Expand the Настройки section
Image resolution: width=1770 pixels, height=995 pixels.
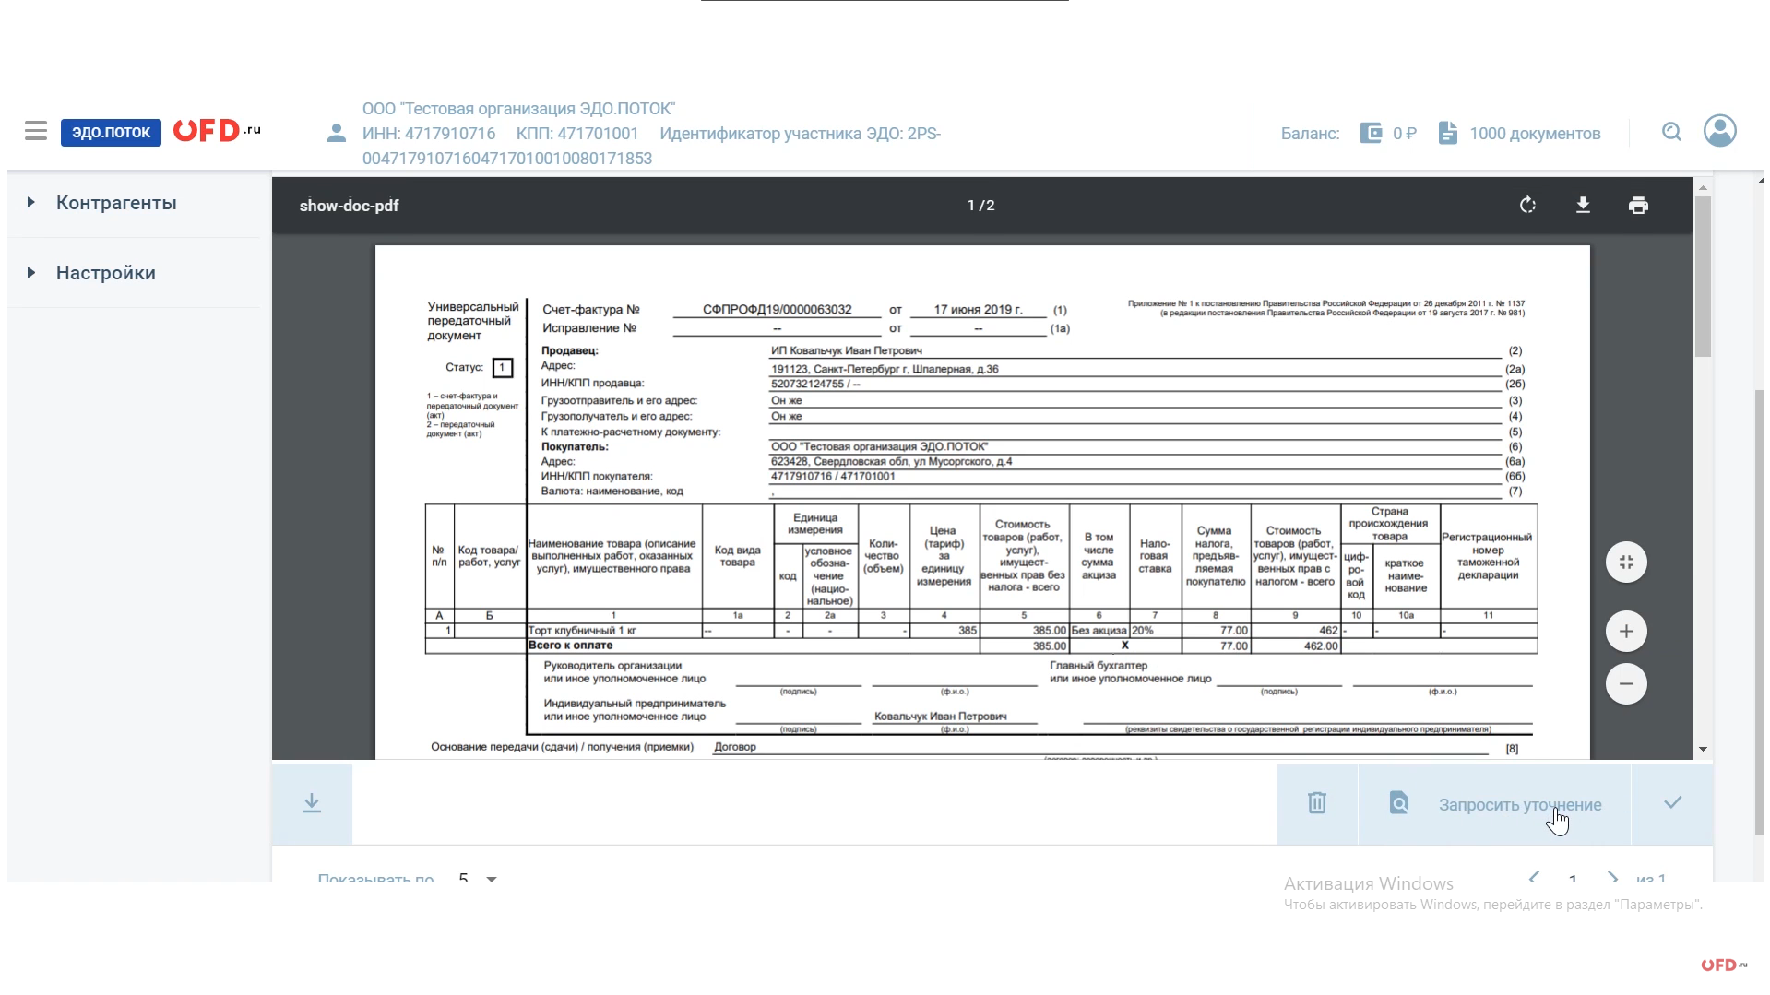30,272
